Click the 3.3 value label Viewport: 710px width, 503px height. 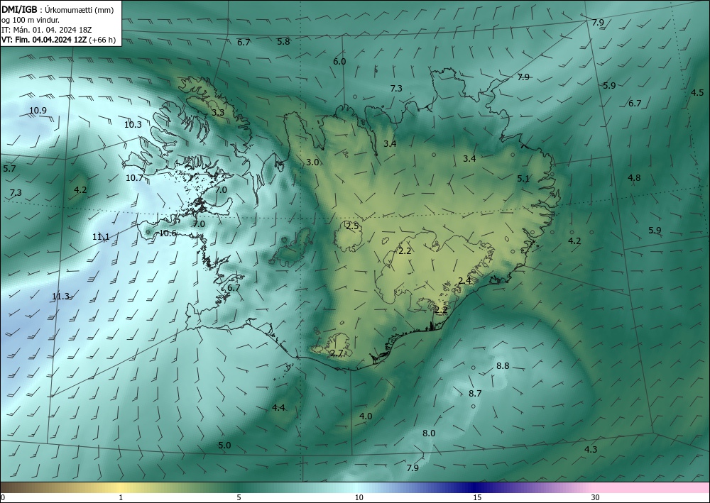pyautogui.click(x=218, y=112)
